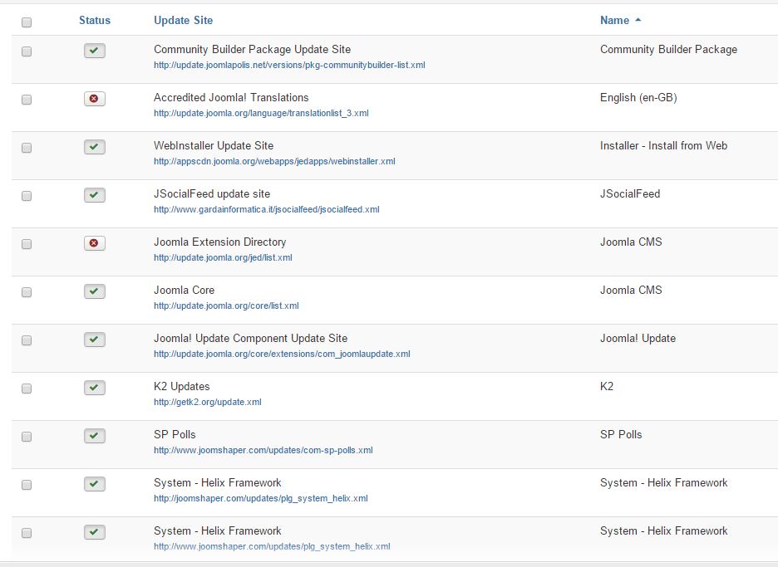Screen dimensions: 778x567
Task: Select the Joomla! Update Component checkbox
Action: pos(27,340)
